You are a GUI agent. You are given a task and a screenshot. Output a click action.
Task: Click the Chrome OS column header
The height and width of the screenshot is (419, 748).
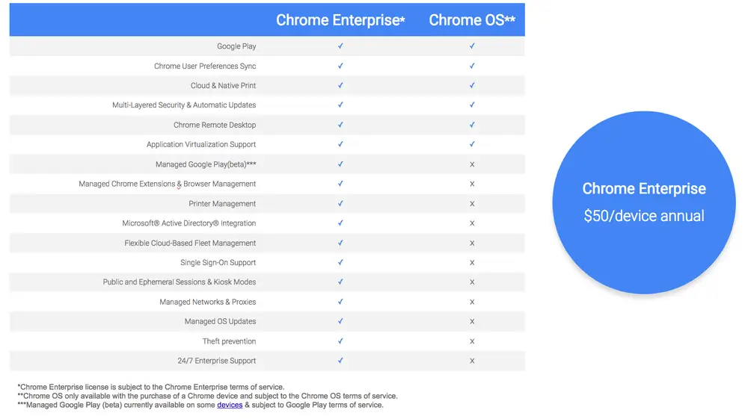click(472, 20)
